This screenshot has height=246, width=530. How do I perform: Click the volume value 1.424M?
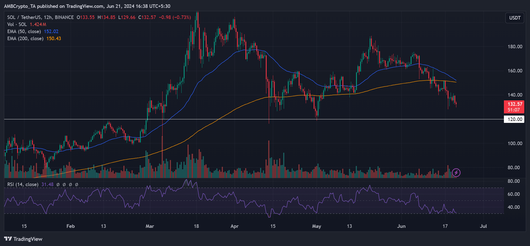pyautogui.click(x=38, y=24)
